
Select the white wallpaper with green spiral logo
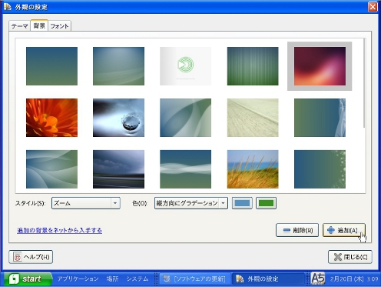(186, 66)
